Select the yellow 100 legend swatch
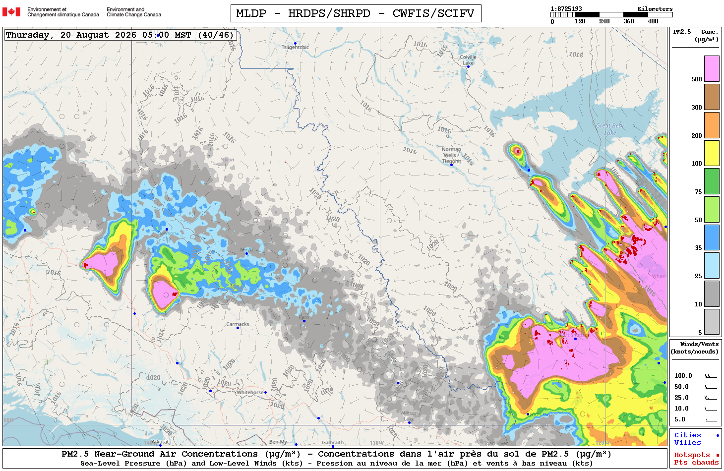Screen dimensions: 724x471 712,153
